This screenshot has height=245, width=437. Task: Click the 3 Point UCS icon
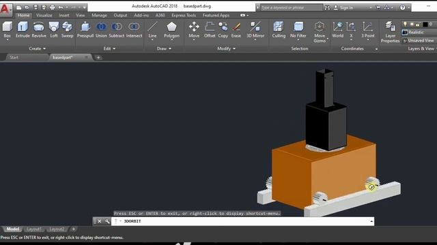coord(368,30)
